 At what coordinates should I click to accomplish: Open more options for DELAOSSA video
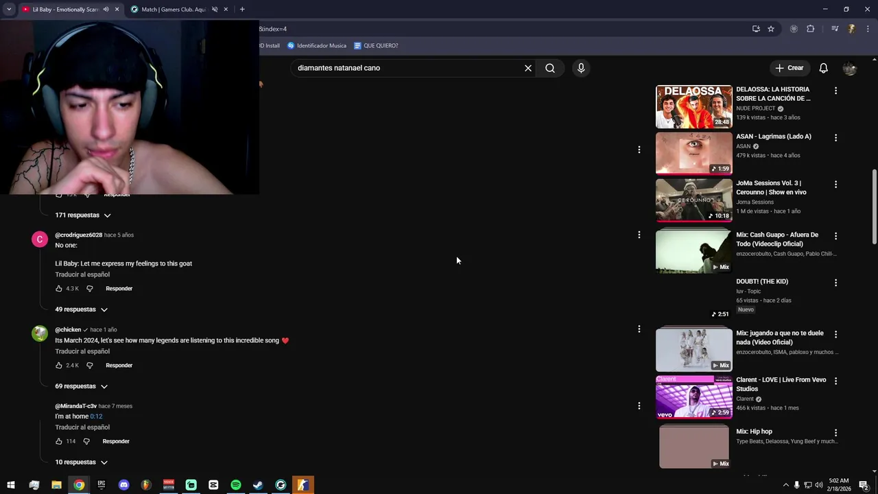coord(835,91)
